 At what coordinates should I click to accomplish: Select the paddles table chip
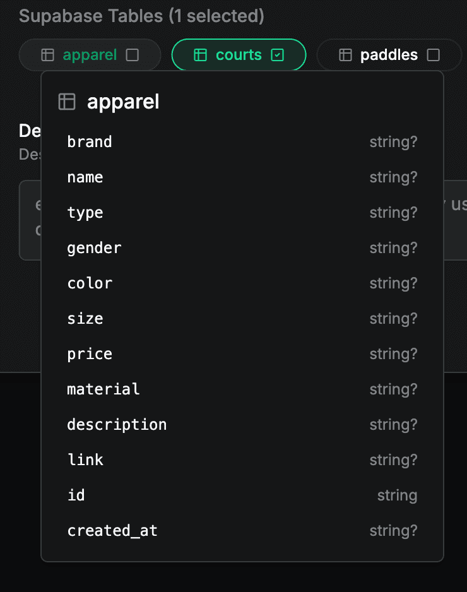pyautogui.click(x=389, y=55)
